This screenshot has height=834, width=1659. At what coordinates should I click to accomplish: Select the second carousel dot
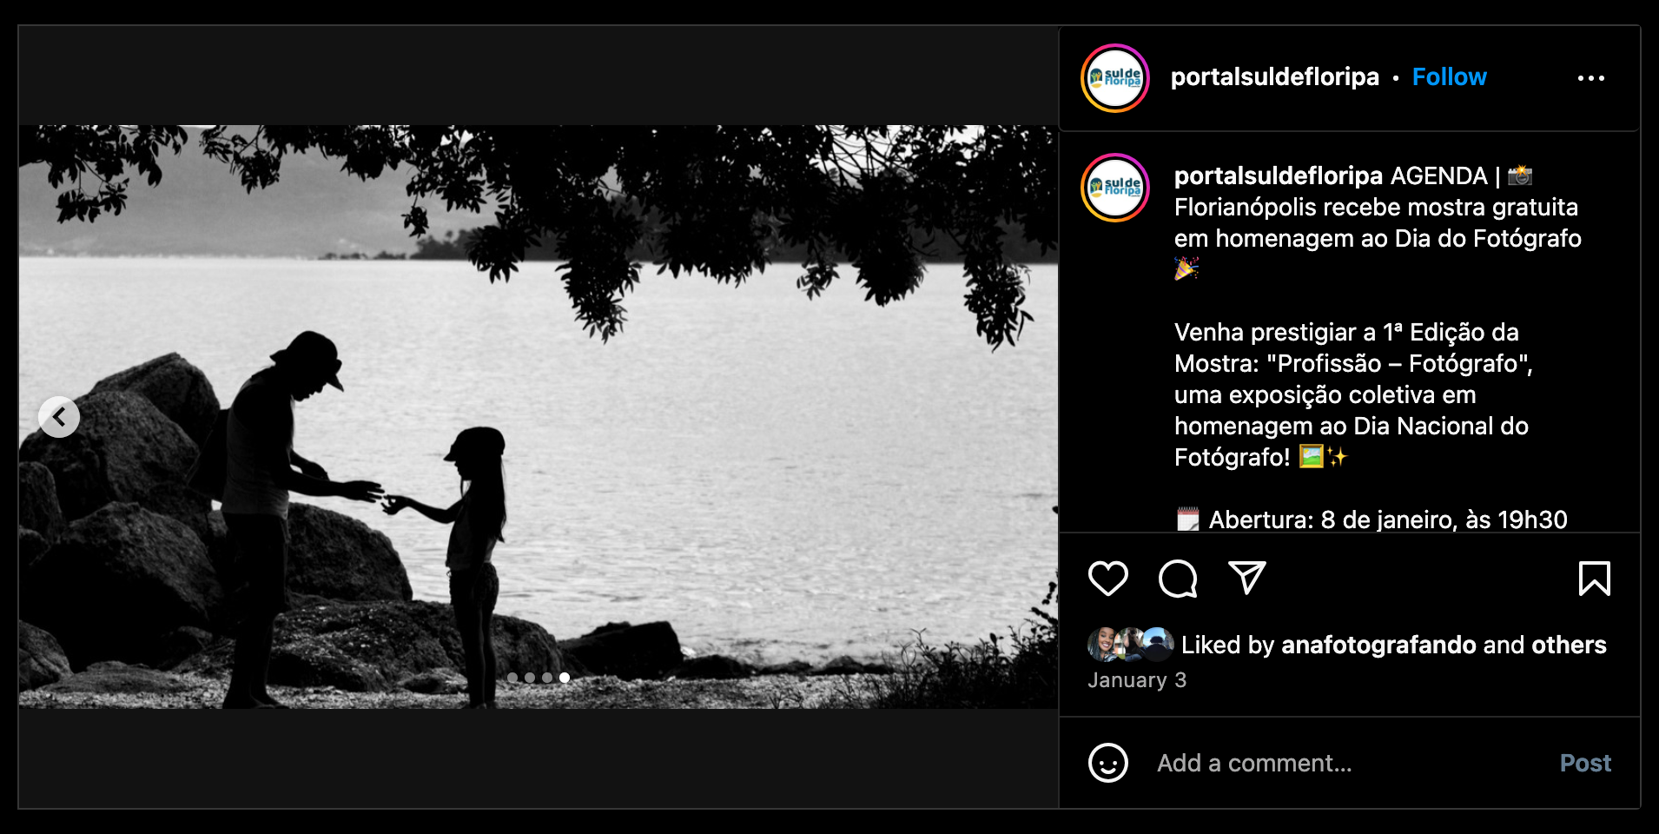point(530,678)
